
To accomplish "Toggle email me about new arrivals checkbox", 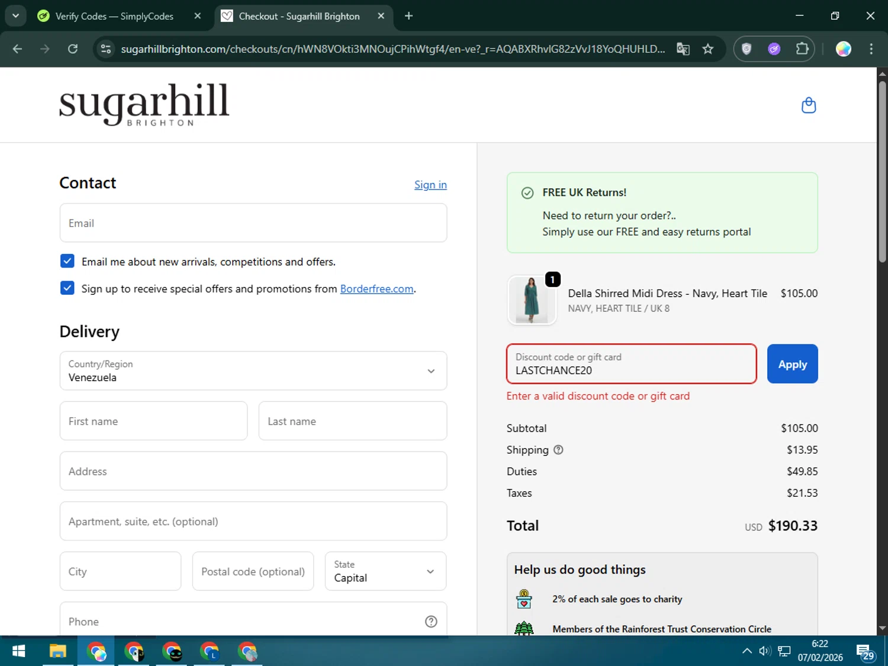I will pos(67,261).
